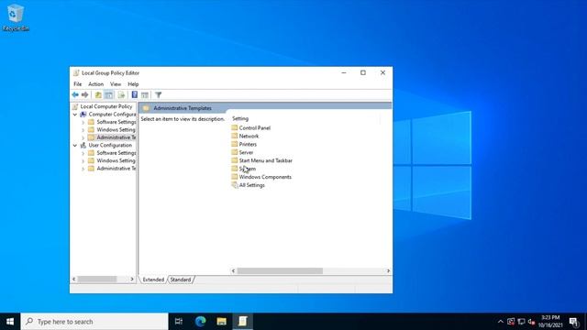Click the right arrow of tree pane scrollbar

[132, 279]
